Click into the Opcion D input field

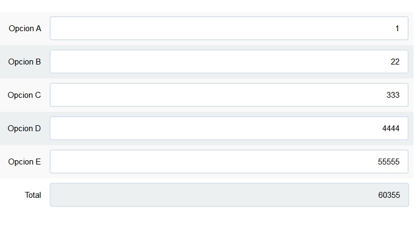click(x=229, y=128)
